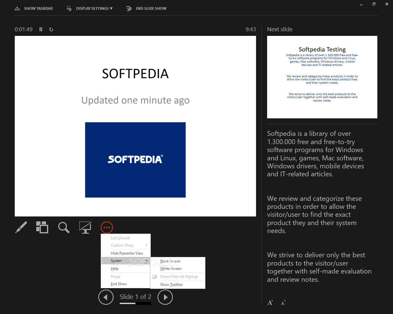This screenshot has width=393, height=314.
Task: Open the Screen submenu entry
Action: 126,261
